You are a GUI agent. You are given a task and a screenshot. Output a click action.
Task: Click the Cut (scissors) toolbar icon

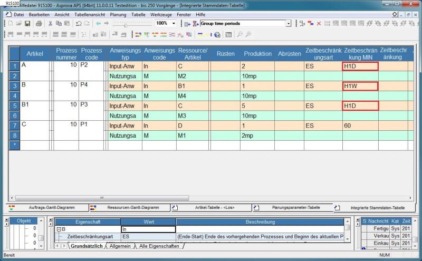[x=51, y=24]
